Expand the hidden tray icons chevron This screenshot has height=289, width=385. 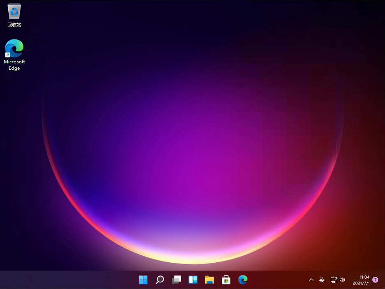[x=311, y=280]
